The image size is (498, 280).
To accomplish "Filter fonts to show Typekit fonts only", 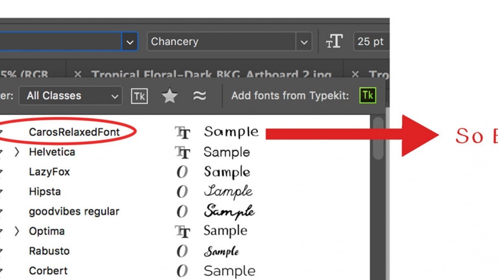I will click(x=139, y=96).
